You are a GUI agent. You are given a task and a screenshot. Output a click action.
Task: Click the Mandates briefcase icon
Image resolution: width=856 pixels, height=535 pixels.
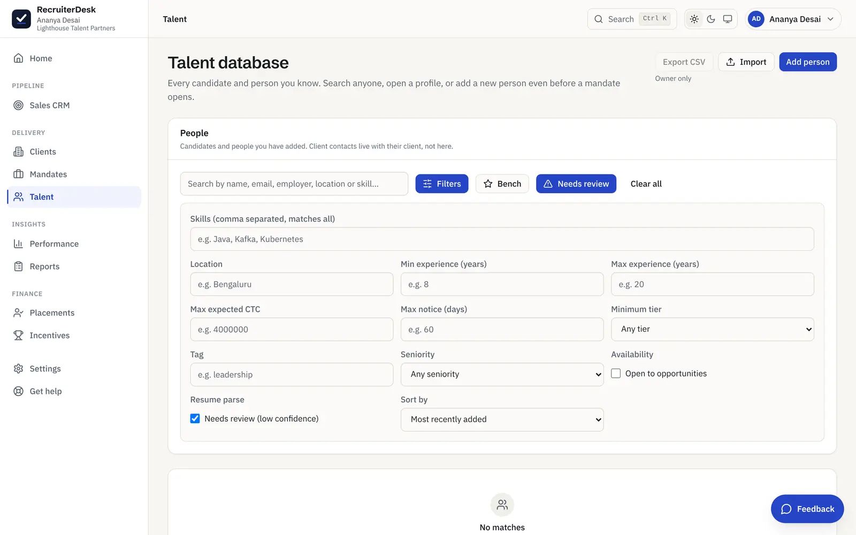(18, 174)
